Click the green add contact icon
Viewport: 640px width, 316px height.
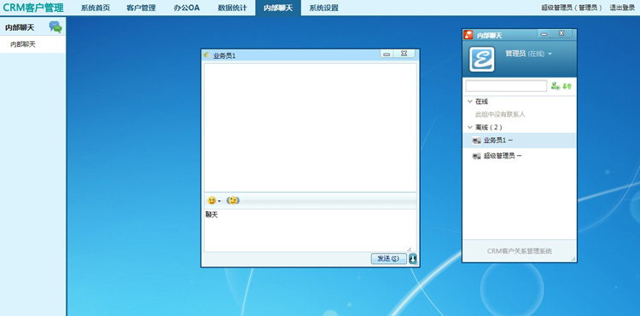556,86
